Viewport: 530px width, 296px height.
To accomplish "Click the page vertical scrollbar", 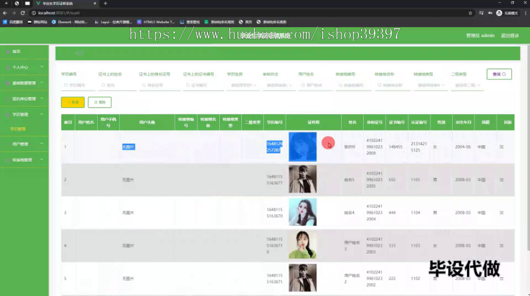I will coord(528,149).
